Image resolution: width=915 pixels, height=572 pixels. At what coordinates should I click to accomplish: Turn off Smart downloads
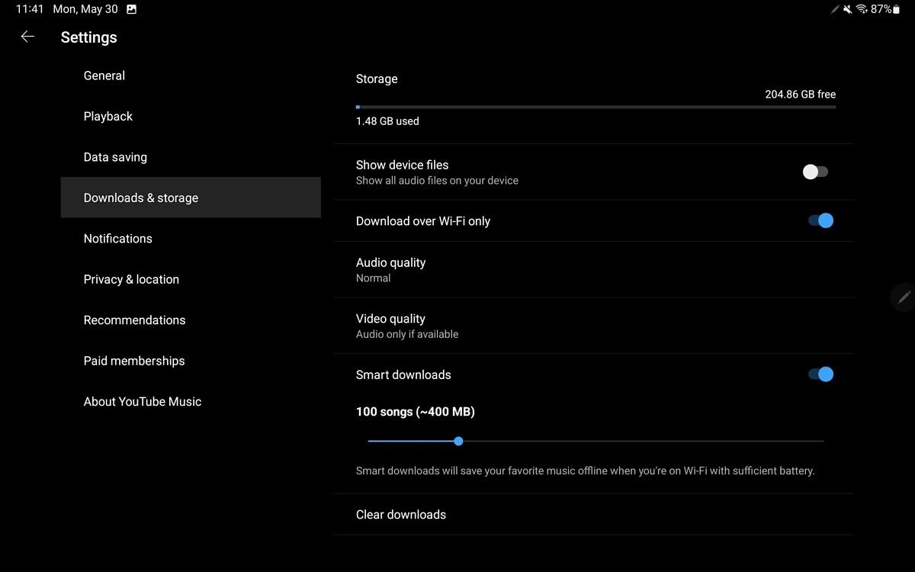tap(819, 374)
